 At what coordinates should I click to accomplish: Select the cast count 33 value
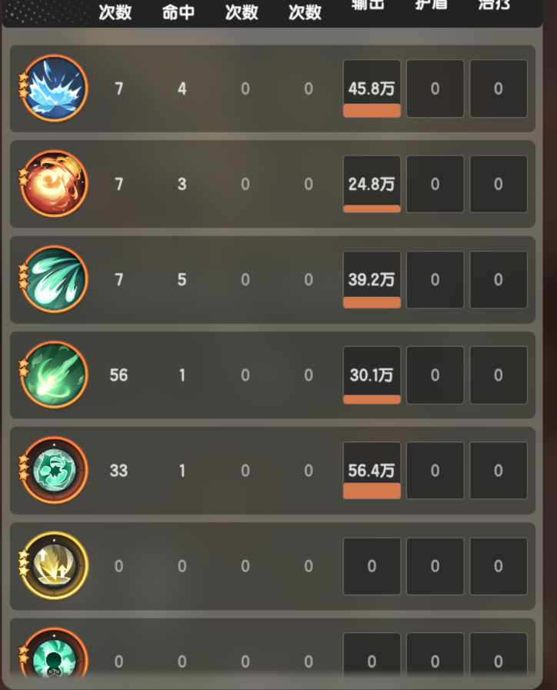point(118,471)
